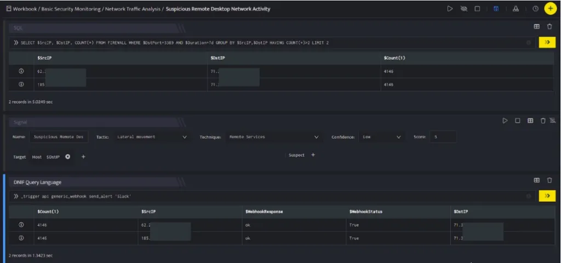Click '2 records in 1.3423 sec' status text
This screenshot has height=263, width=561.
point(31,255)
